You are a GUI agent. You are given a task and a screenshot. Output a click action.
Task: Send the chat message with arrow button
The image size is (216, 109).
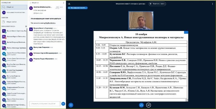[63, 104]
